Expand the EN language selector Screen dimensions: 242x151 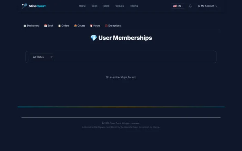[x=178, y=6]
